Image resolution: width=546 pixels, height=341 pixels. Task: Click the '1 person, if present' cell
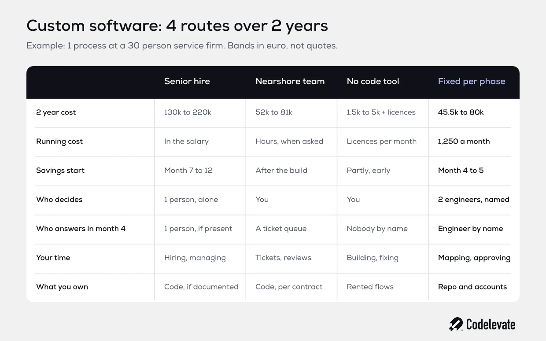[198, 229]
